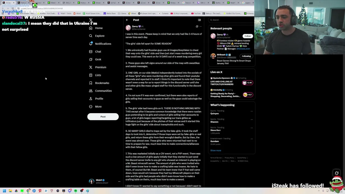Toggle reader view icon in Post header

(x=199, y=20)
